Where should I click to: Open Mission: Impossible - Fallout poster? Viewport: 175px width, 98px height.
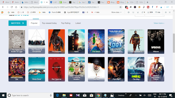pos(156,69)
